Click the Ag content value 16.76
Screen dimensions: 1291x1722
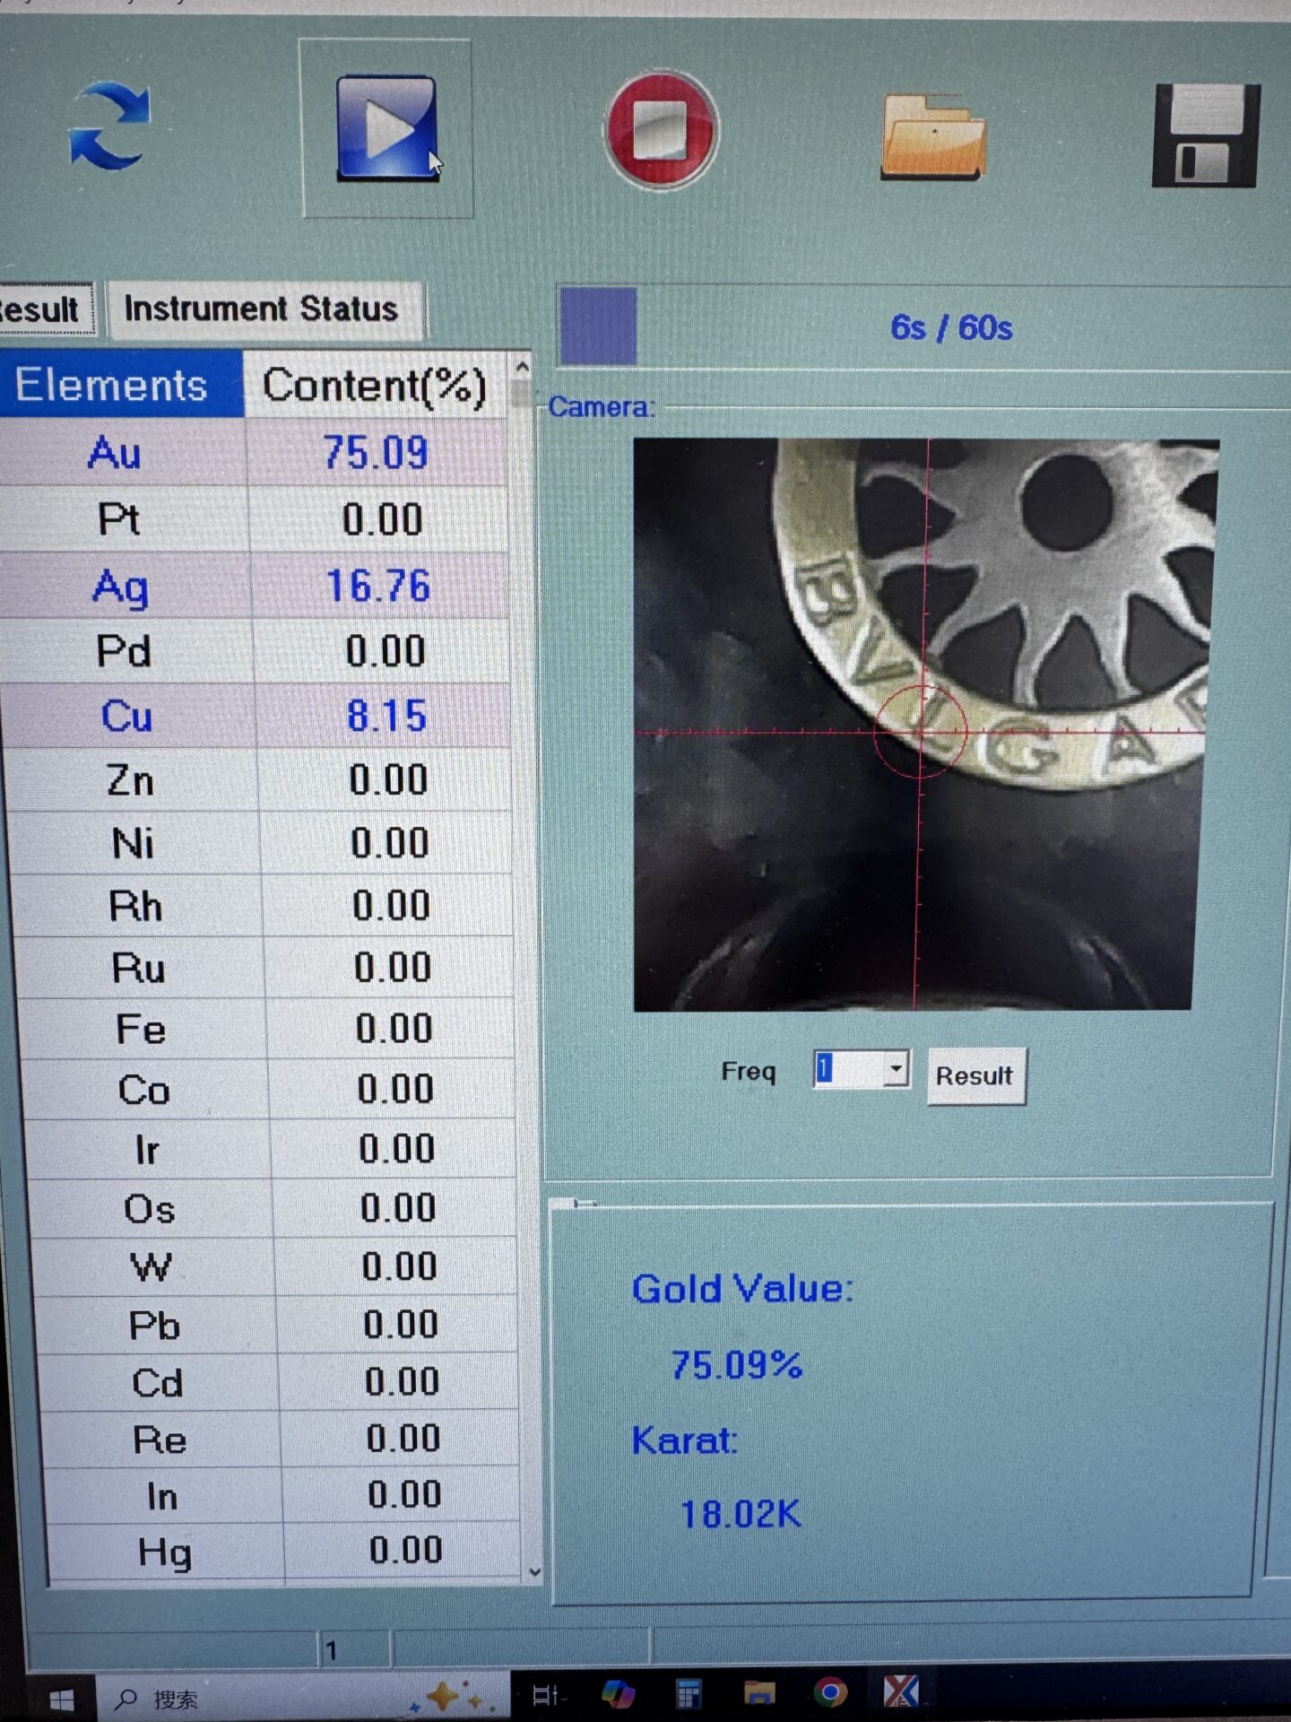[378, 586]
